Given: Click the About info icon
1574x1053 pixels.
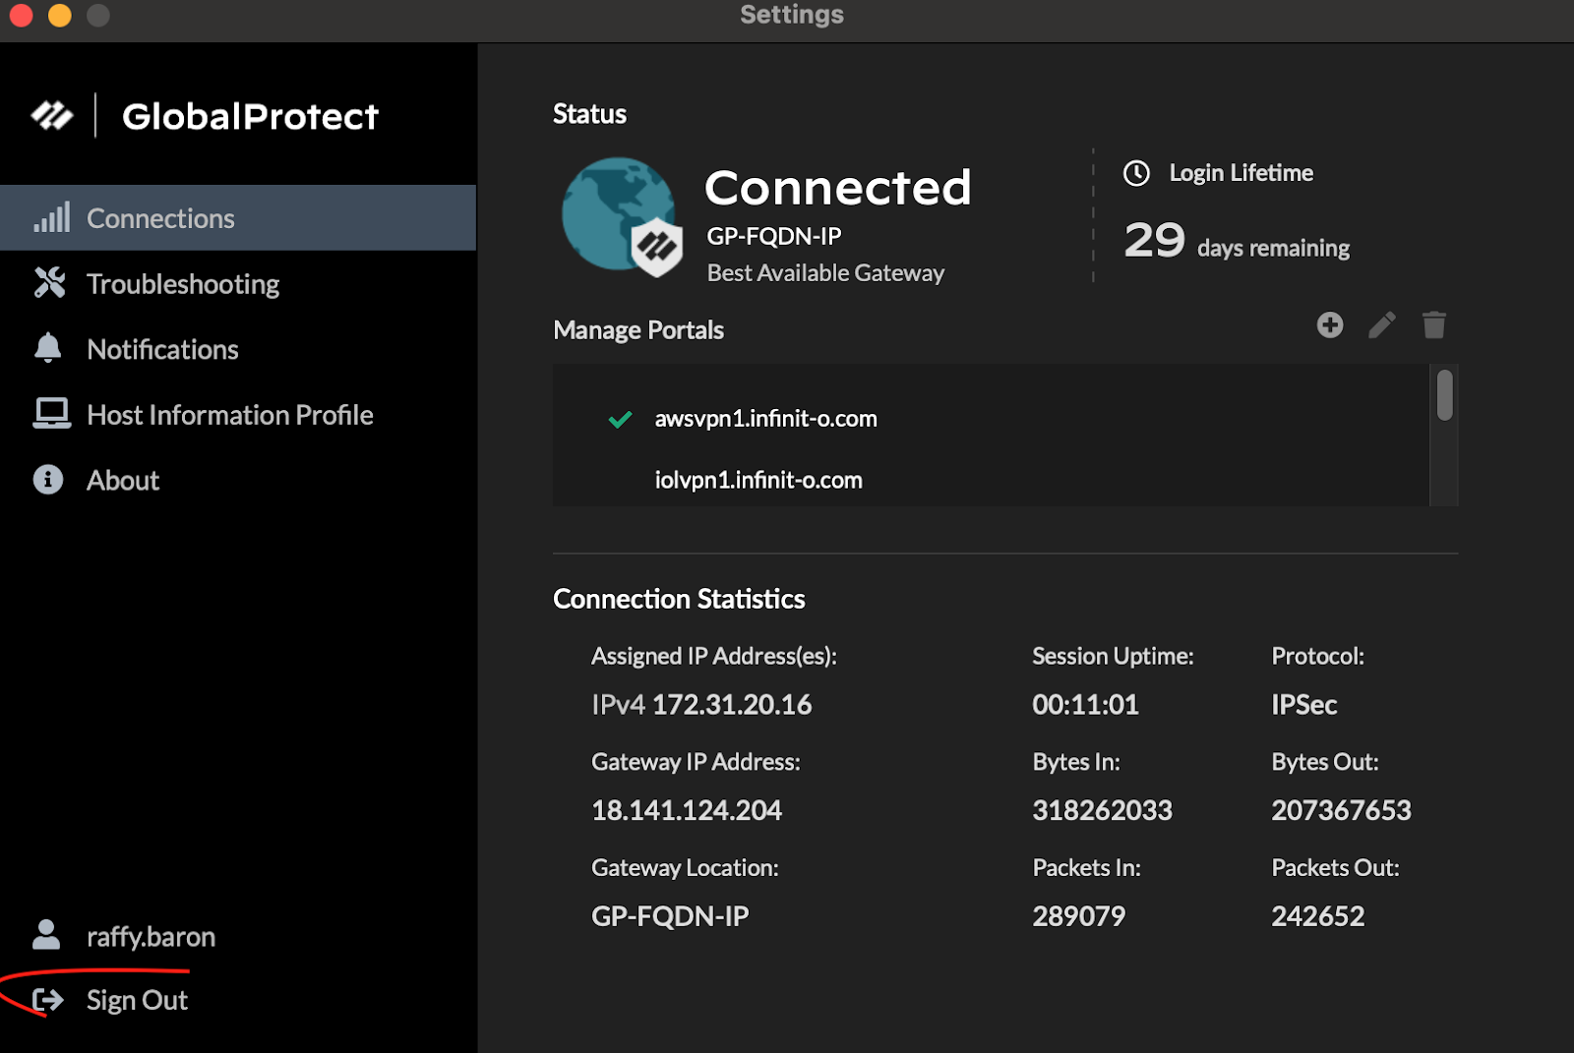Looking at the screenshot, I should 47,479.
